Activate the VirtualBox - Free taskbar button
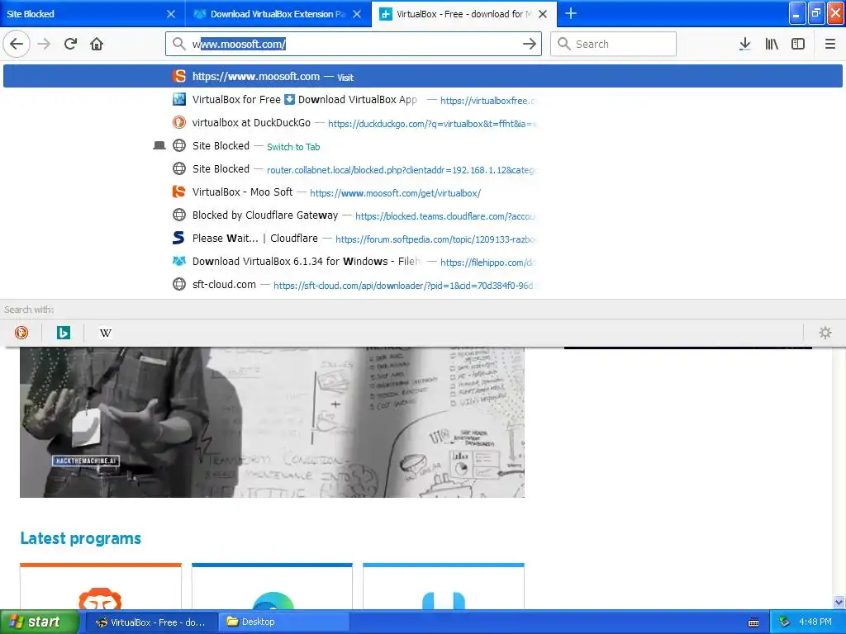The image size is (846, 634). (151, 622)
